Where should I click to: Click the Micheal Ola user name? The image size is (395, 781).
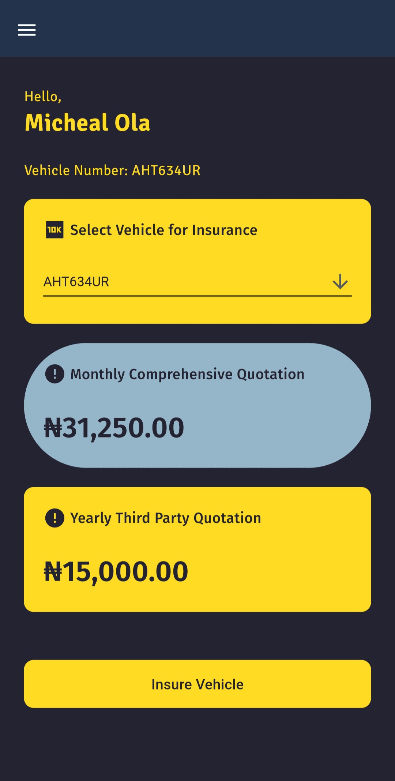[x=87, y=123]
